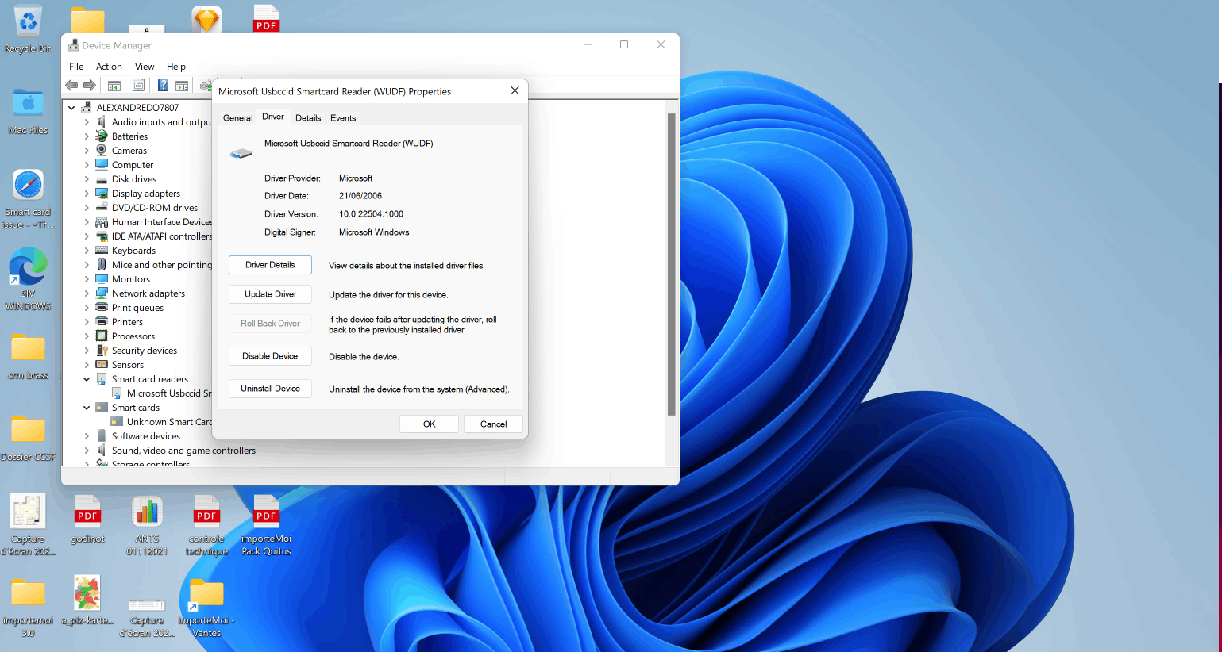This screenshot has height=652, width=1222.
Task: Click the Display adapters category icon
Action: coord(102,193)
